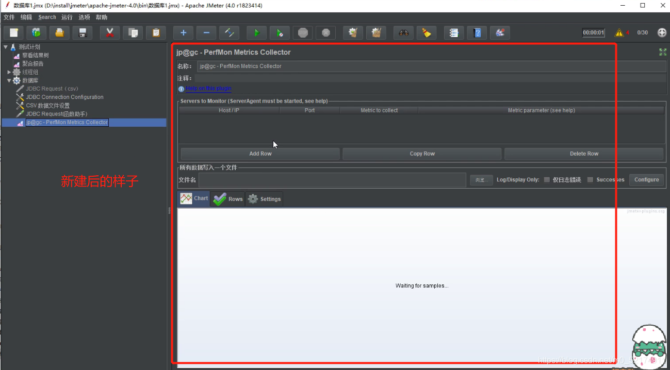
Task: Toggle the 仅日志错误 checkbox
Action: (x=547, y=180)
